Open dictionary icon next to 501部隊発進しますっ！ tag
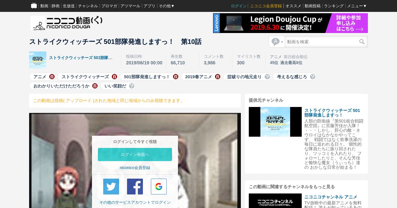Viewport: 397px width, 208px height. (x=176, y=77)
